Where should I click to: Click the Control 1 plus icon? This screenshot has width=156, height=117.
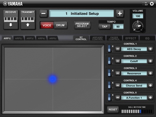pos(150,49)
